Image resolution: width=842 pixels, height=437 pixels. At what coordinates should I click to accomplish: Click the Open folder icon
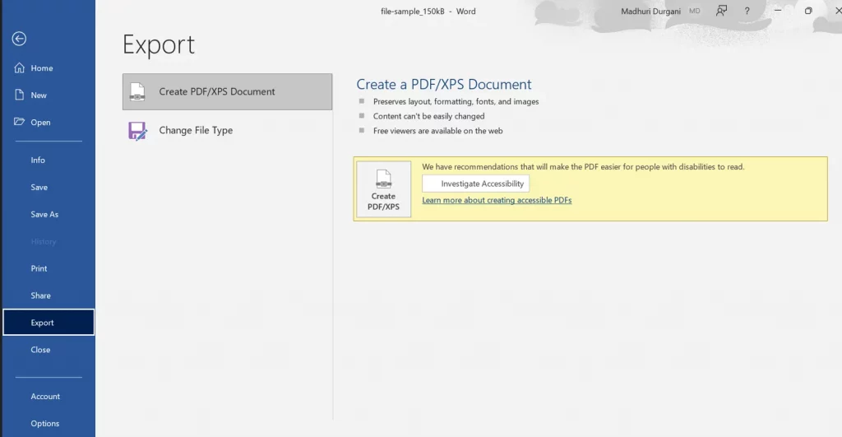(20, 122)
